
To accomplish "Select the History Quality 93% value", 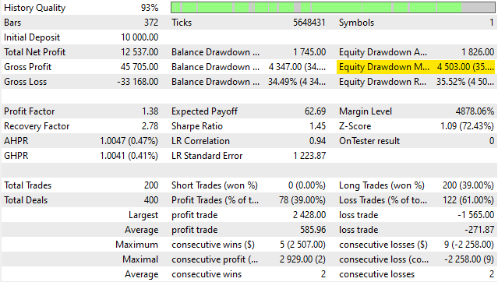I will pyautogui.click(x=150, y=8).
